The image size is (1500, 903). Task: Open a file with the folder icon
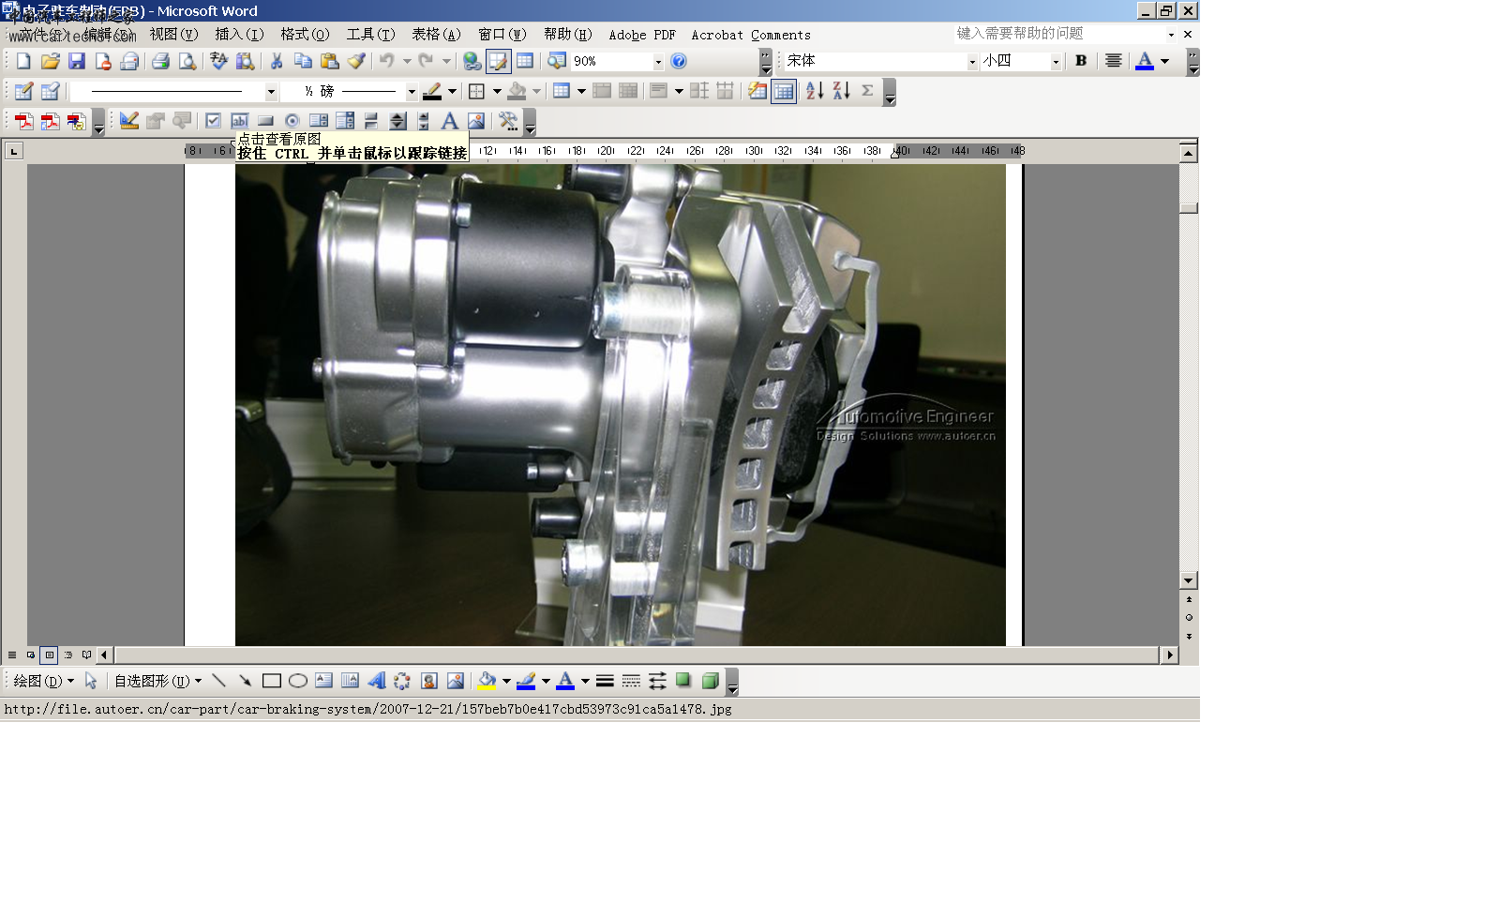coord(50,61)
